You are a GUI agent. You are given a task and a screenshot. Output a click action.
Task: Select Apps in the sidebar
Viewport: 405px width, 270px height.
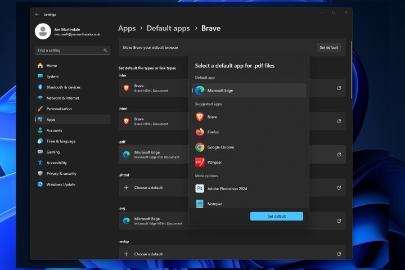coord(73,120)
